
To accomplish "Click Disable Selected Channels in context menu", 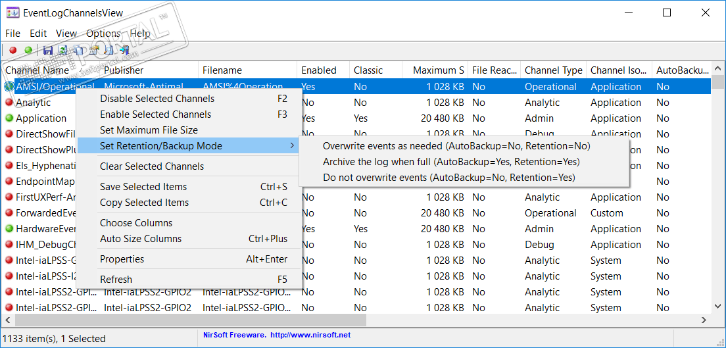I will [x=157, y=99].
